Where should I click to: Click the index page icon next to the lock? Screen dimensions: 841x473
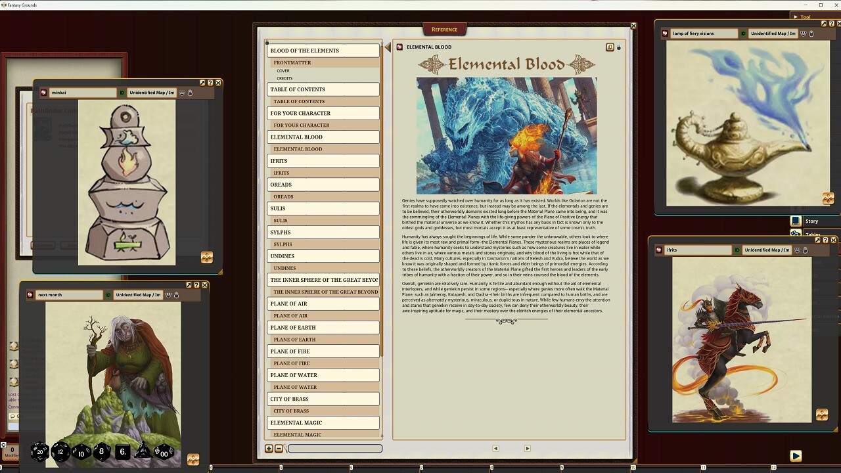609,47
